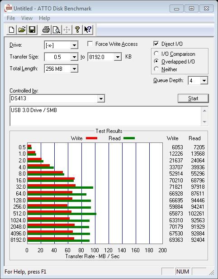Viewport: 218px width, 279px height.
Task: Click the four-arrow move toolbar icon
Action: pos(66,29)
